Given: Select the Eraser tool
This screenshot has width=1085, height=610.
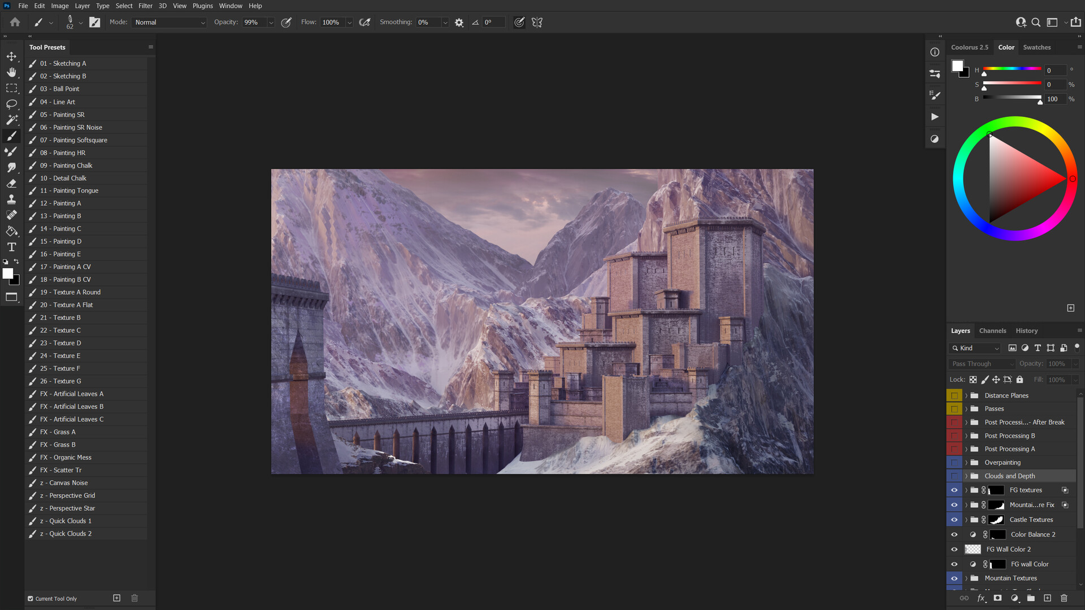Looking at the screenshot, I should pyautogui.click(x=11, y=183).
